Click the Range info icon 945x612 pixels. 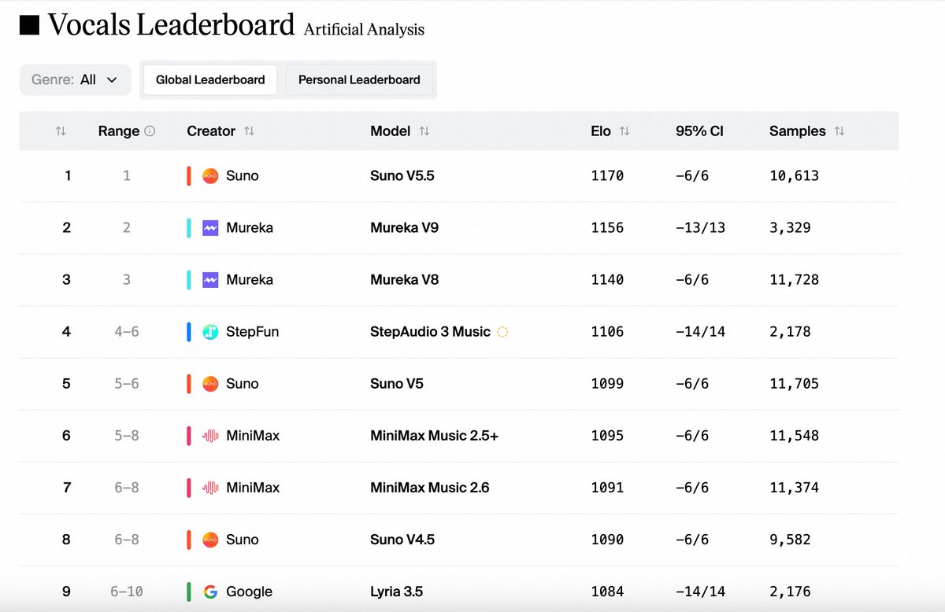click(150, 131)
